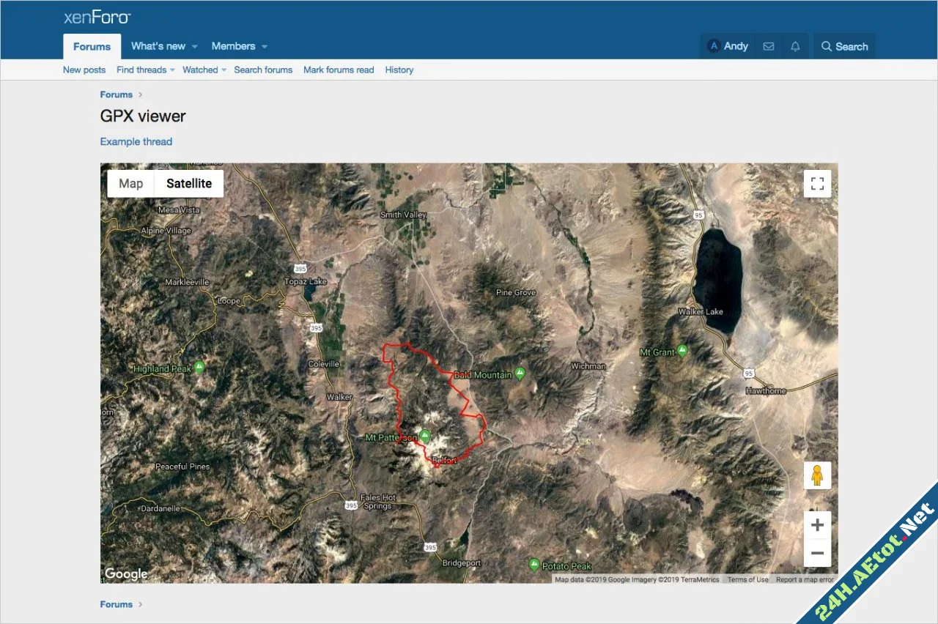Toggle fullscreen mode on the map

point(817,184)
